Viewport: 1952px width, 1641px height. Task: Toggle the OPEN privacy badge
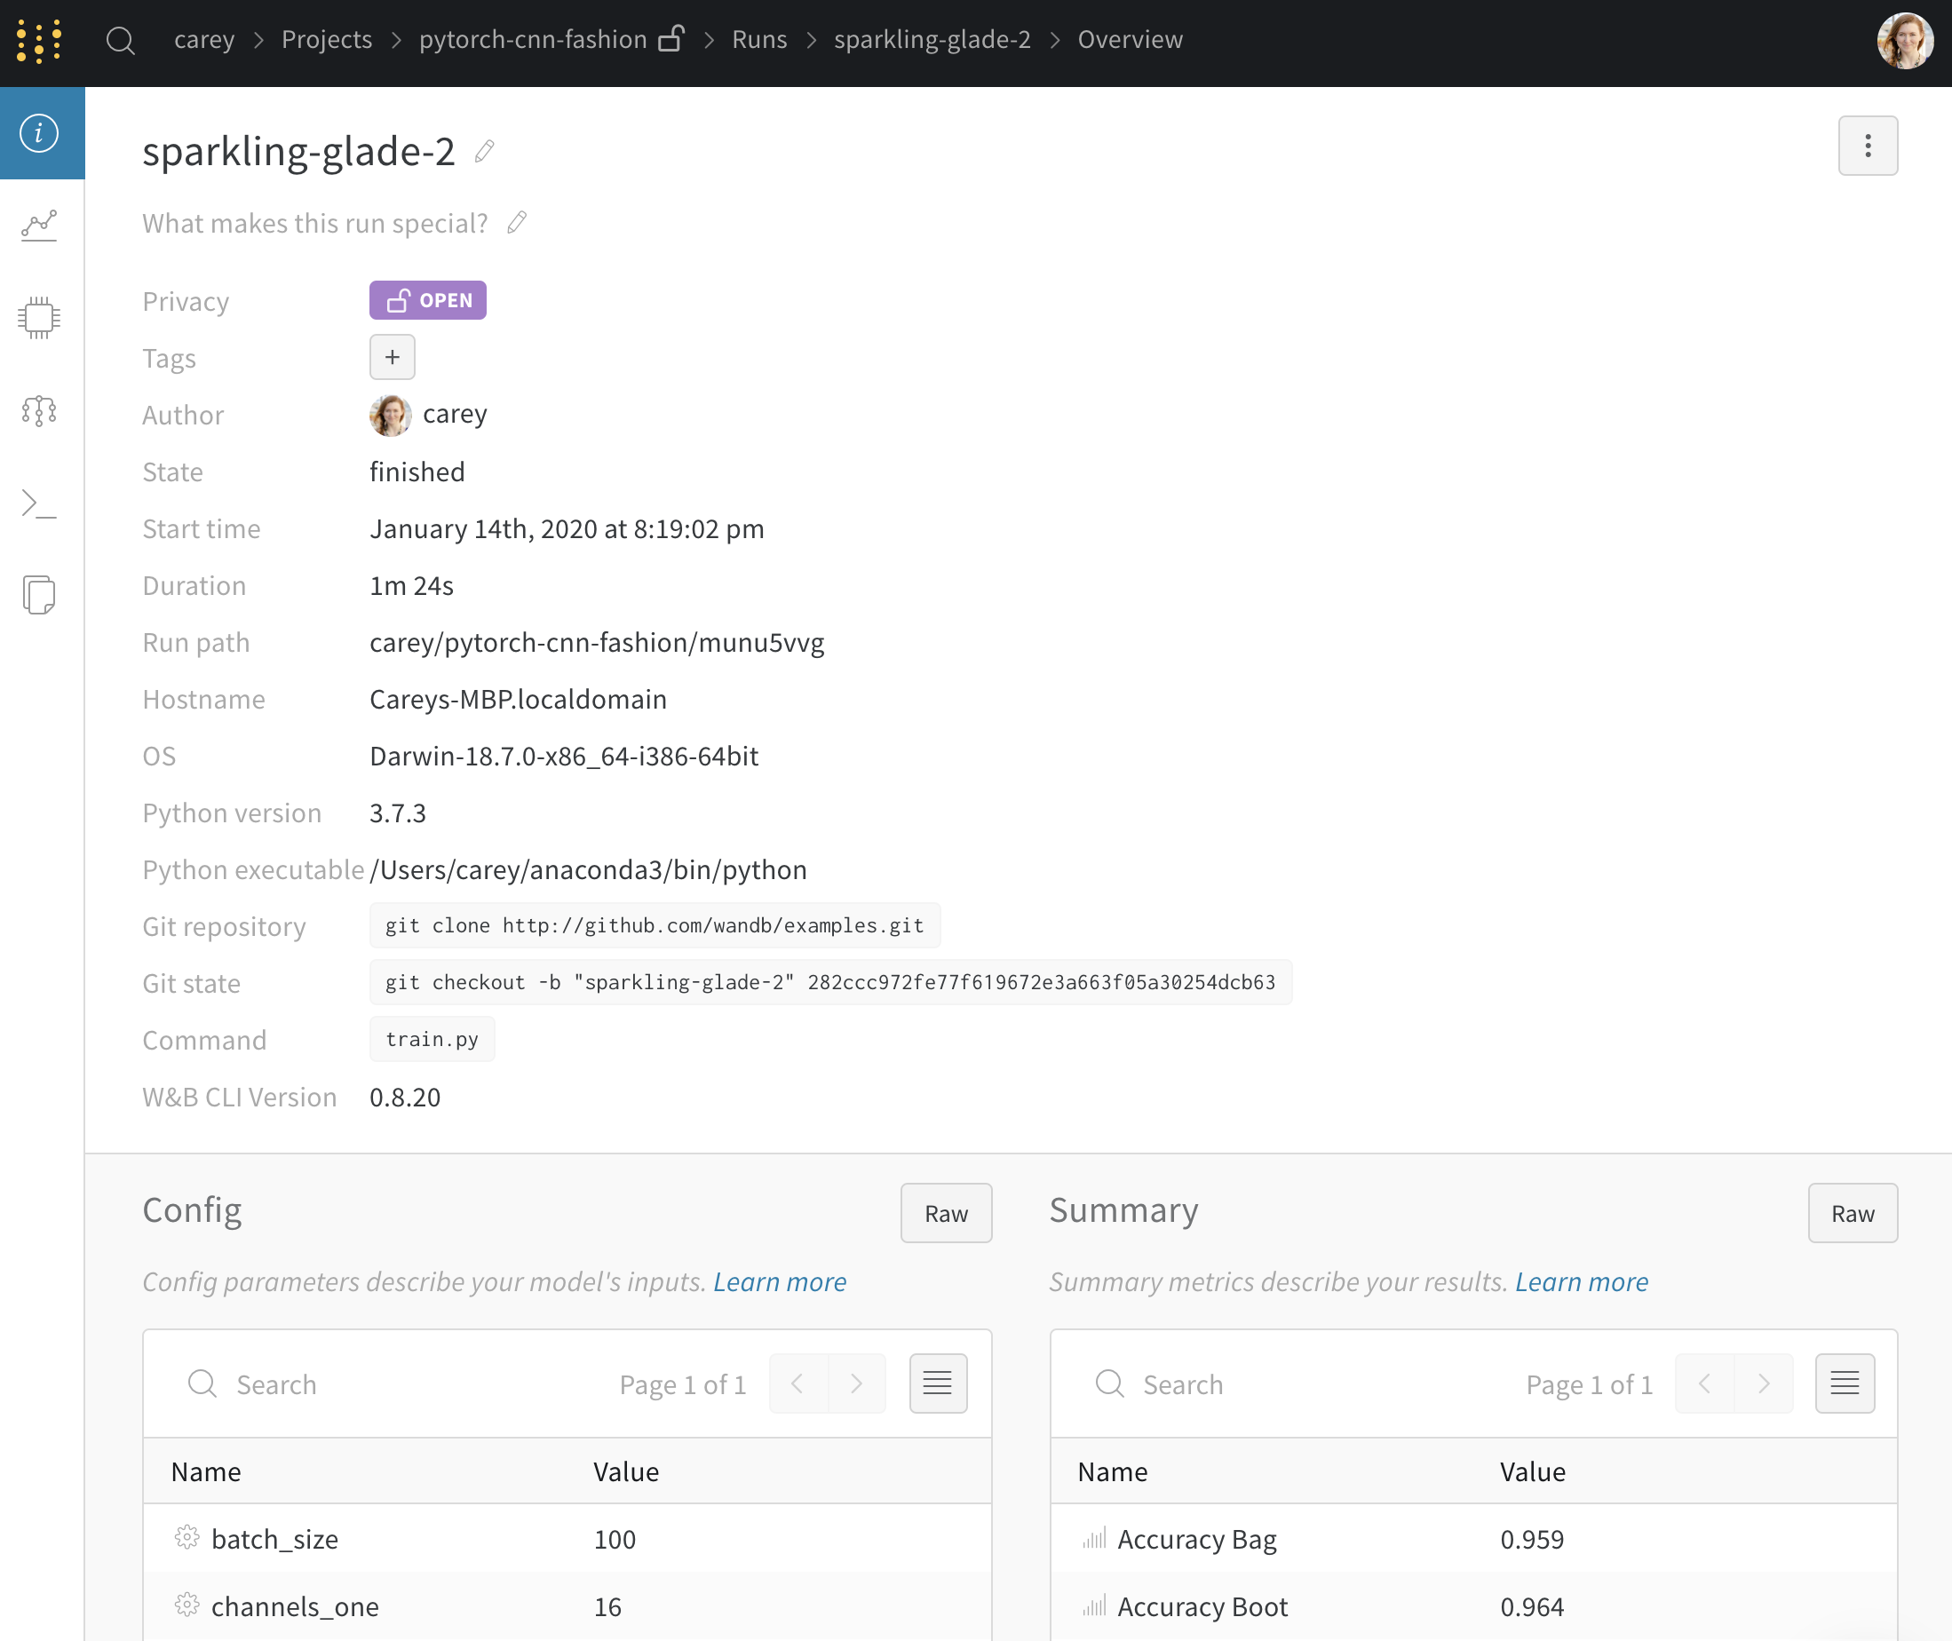(427, 300)
